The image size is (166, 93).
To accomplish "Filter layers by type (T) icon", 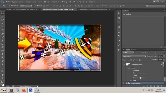I will (x=149, y=52).
